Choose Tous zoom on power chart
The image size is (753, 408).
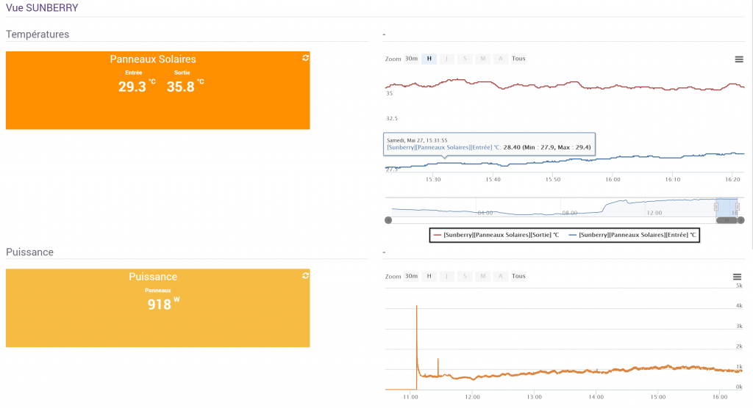(518, 276)
